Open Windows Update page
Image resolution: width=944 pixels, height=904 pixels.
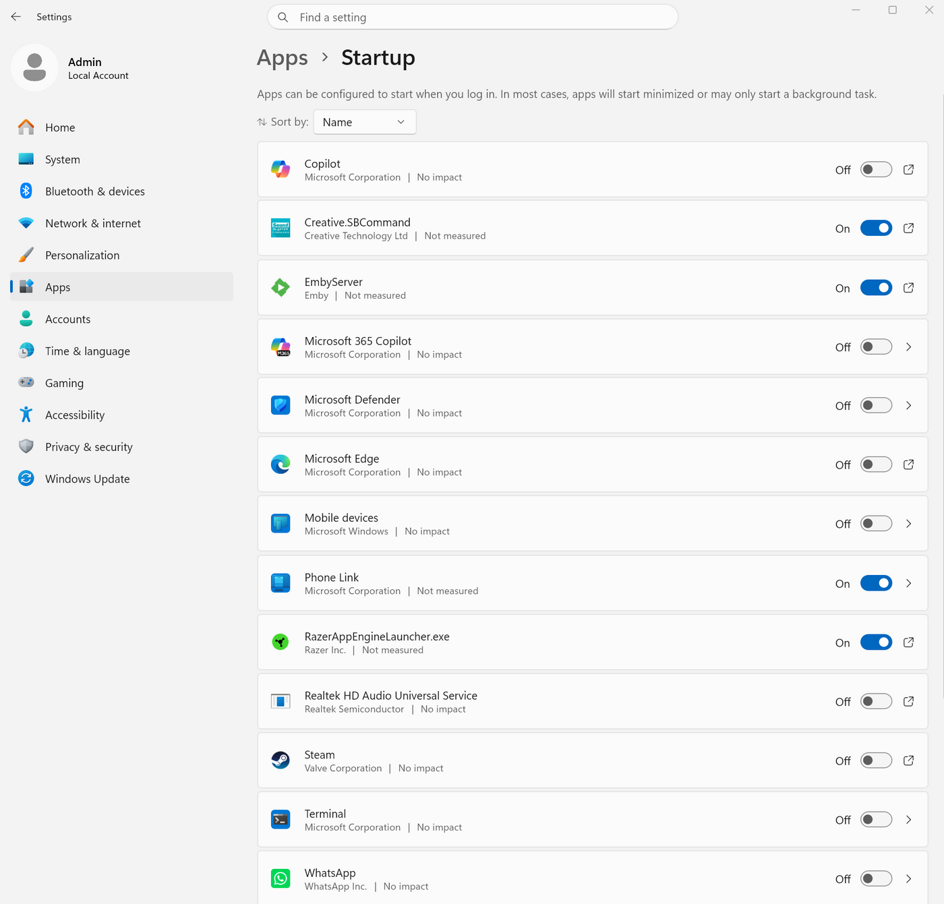click(121, 479)
